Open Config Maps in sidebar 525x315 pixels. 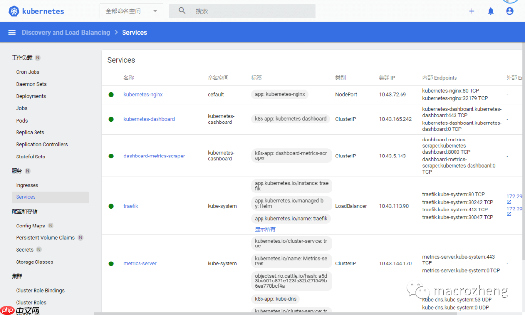point(30,226)
